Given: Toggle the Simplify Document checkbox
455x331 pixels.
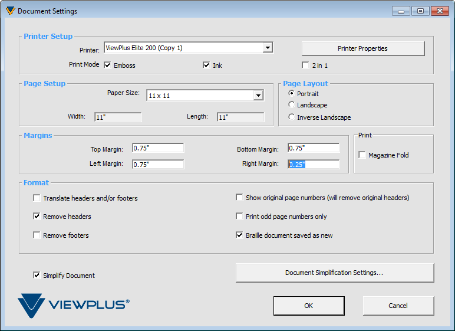Looking at the screenshot, I should click(37, 275).
